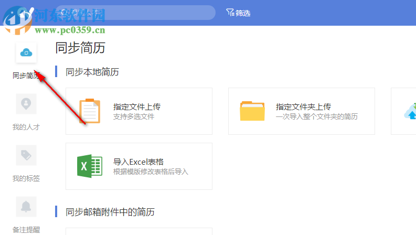Viewport: 416px width, 235px height.
Task: Click the yellow folder icon for 指定文件夹上传
Action: [x=252, y=111]
